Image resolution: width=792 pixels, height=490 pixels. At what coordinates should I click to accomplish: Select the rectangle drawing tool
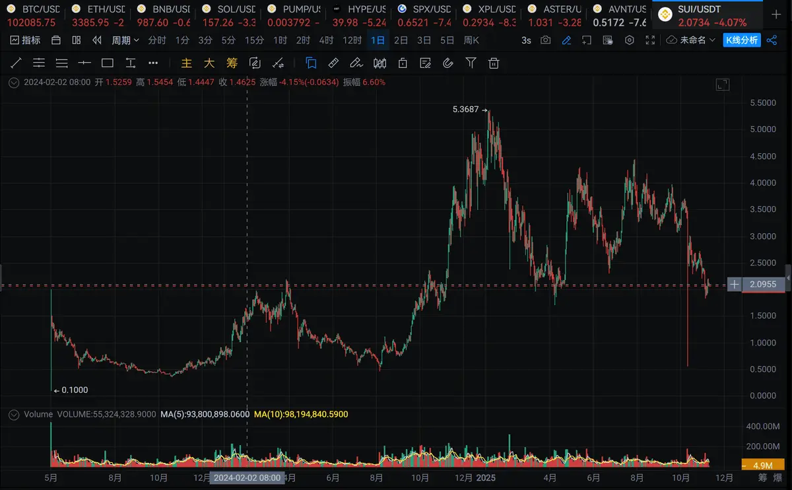click(x=108, y=63)
